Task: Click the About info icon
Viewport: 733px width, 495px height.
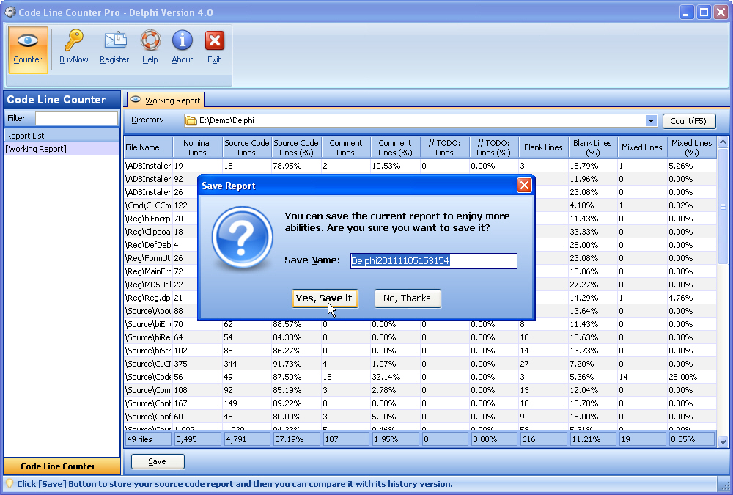Action: point(182,42)
